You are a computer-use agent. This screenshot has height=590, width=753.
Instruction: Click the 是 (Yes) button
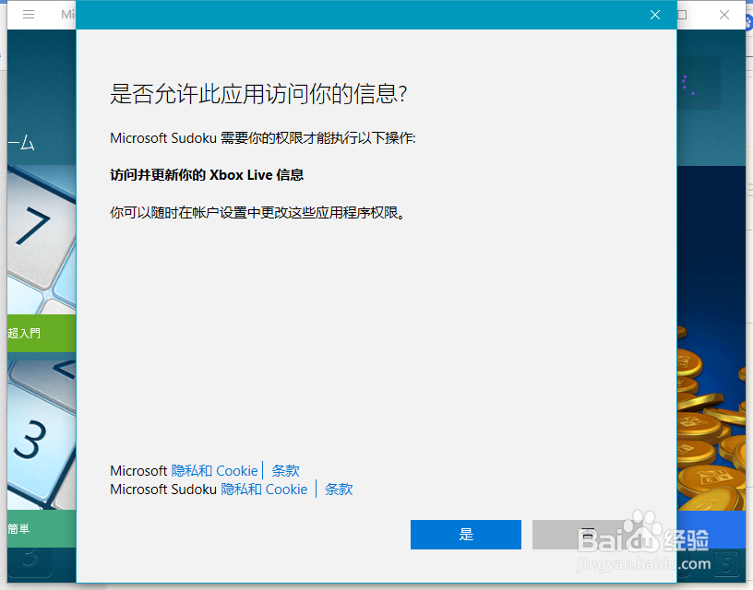click(465, 535)
